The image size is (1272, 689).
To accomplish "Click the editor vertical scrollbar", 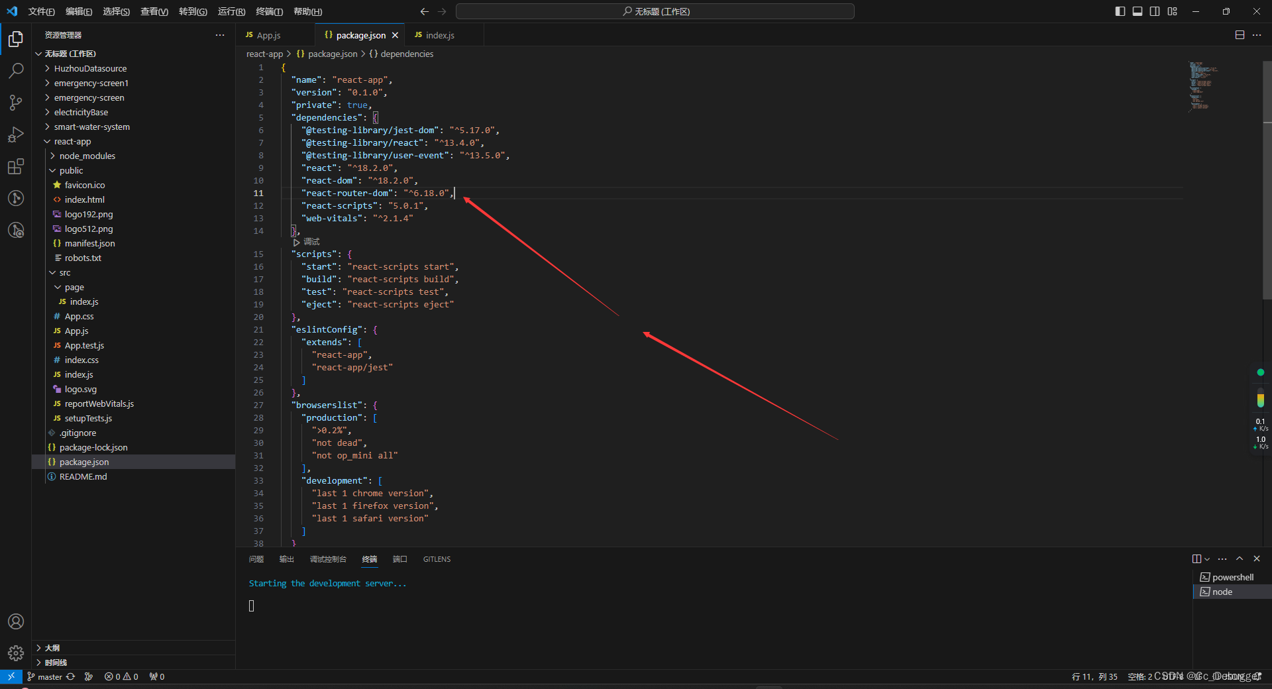I will point(1267,179).
